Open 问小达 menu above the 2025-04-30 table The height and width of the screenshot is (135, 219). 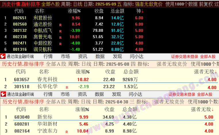click(x=135, y=94)
